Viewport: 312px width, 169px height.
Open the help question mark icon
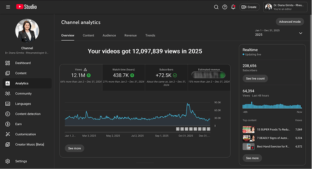click(x=225, y=7)
